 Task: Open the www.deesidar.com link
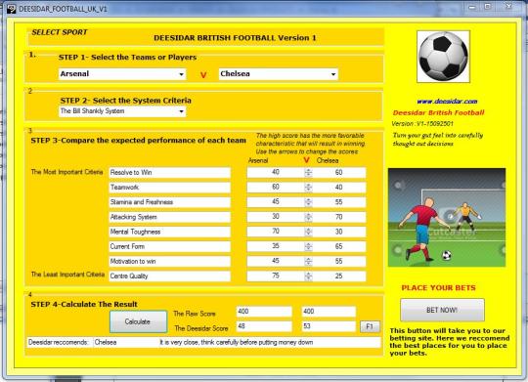coord(447,102)
